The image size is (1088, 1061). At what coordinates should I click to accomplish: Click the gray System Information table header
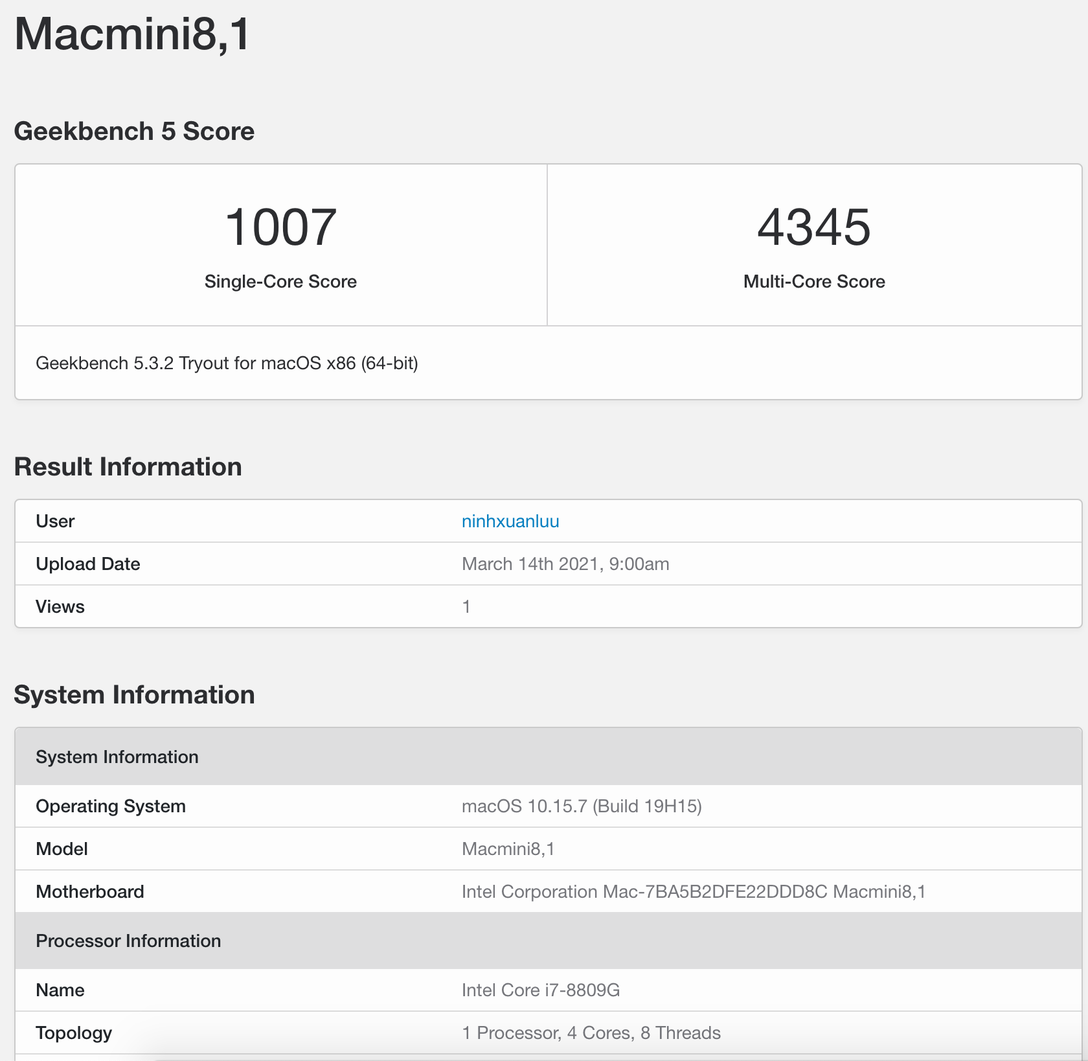[x=549, y=757]
